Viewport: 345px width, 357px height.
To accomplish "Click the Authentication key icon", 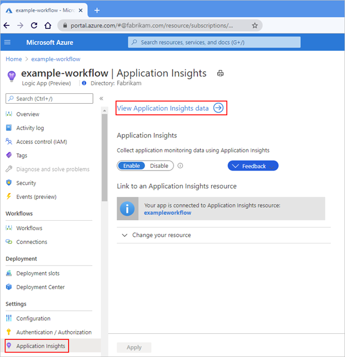I will (x=9, y=332).
